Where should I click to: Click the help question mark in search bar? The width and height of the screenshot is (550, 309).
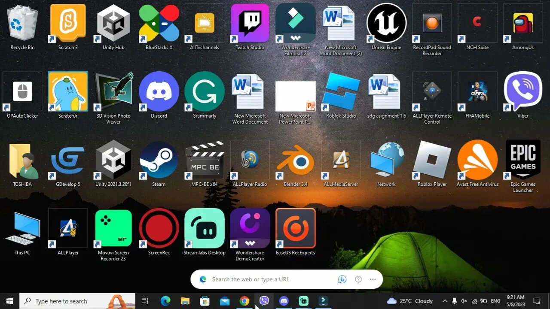click(x=358, y=279)
